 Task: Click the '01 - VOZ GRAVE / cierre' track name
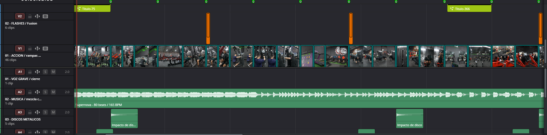coord(22,79)
